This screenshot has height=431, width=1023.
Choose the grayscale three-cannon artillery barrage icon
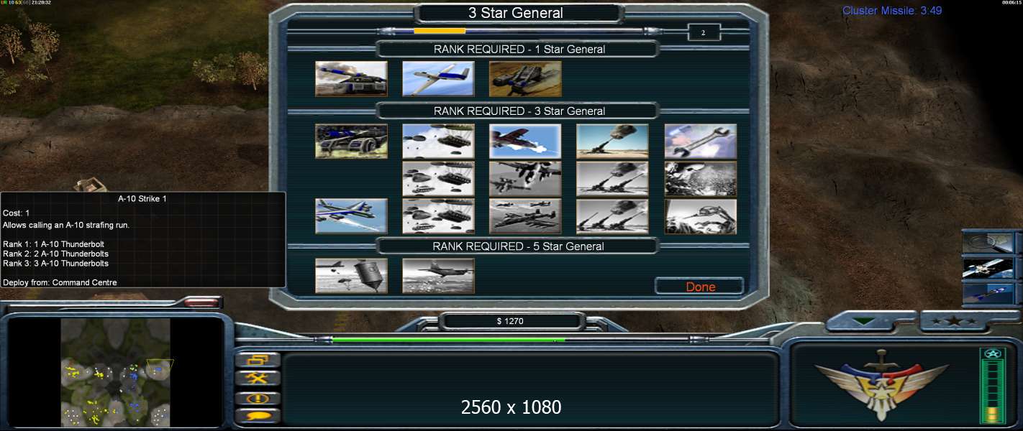pos(612,216)
